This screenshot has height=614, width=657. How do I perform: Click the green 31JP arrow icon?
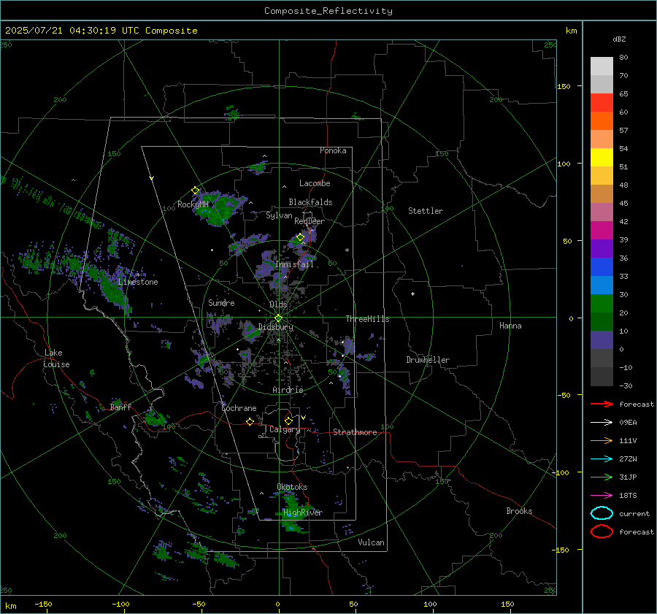coord(602,477)
